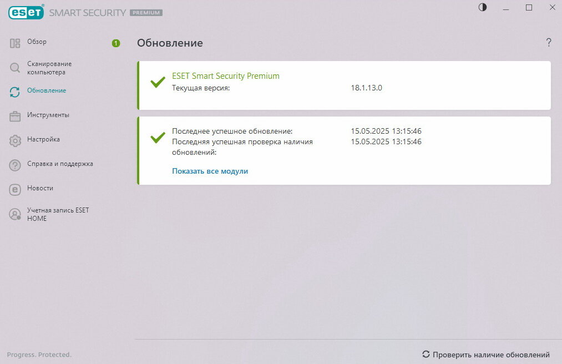The height and width of the screenshot is (364, 562).
Task: Click the magnifier icon for computer scan
Action: pyautogui.click(x=15, y=68)
